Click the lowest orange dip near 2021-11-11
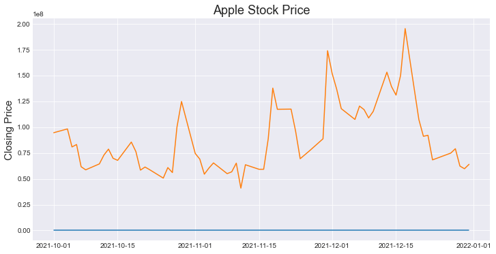The image size is (496, 254). click(x=241, y=188)
